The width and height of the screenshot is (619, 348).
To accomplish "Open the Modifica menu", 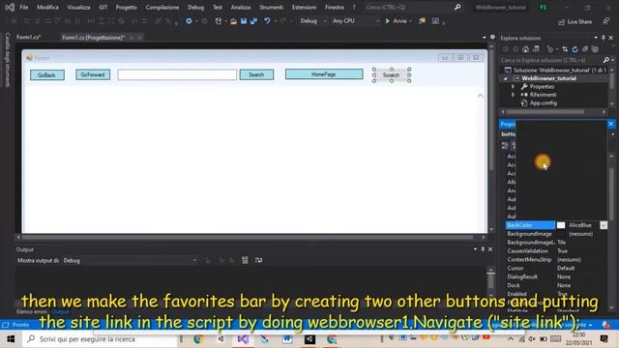I will [47, 8].
